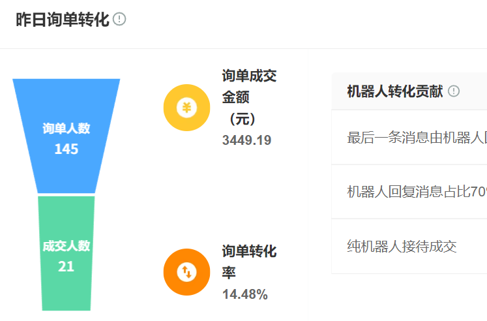Click the 机器人转化贡献 panel header
This screenshot has height=321, width=487.
point(395,91)
